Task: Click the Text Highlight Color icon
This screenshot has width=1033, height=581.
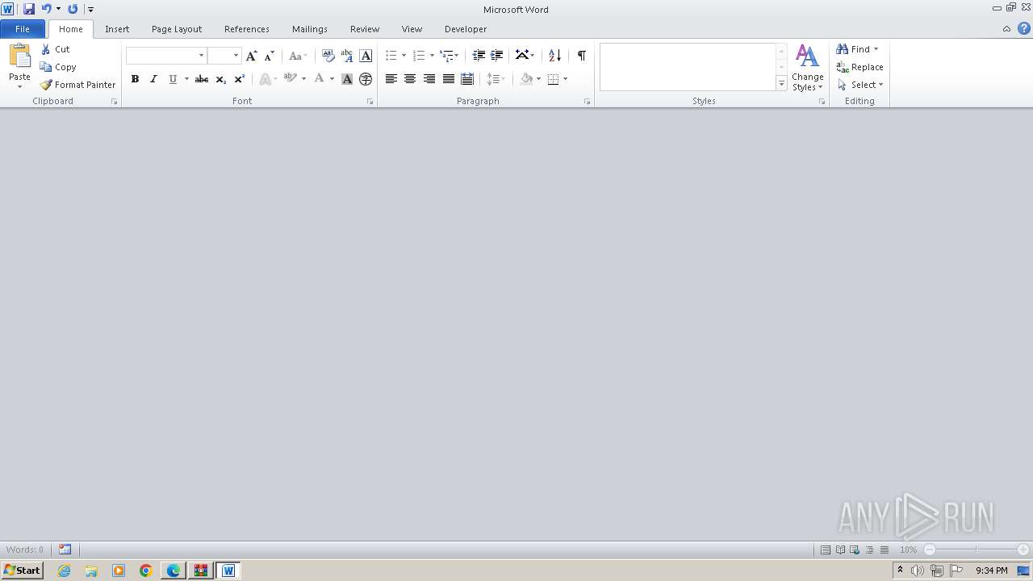Action: pyautogui.click(x=290, y=79)
